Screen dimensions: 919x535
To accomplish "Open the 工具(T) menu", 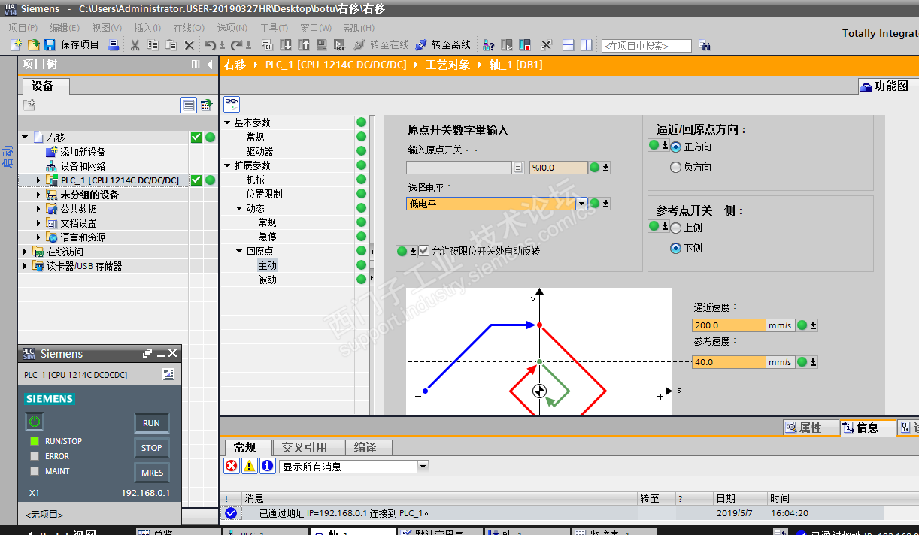I will click(274, 28).
